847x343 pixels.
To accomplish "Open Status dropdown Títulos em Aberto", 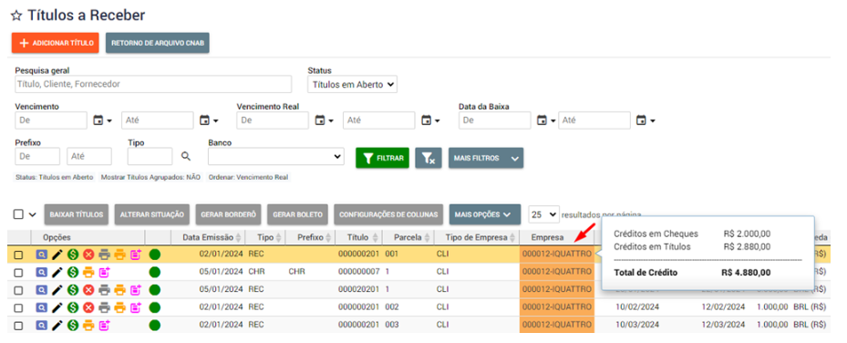I will pos(352,84).
